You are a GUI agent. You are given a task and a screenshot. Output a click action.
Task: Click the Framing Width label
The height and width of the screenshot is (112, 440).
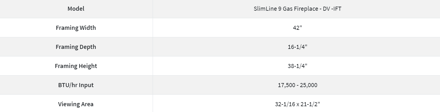(x=76, y=28)
